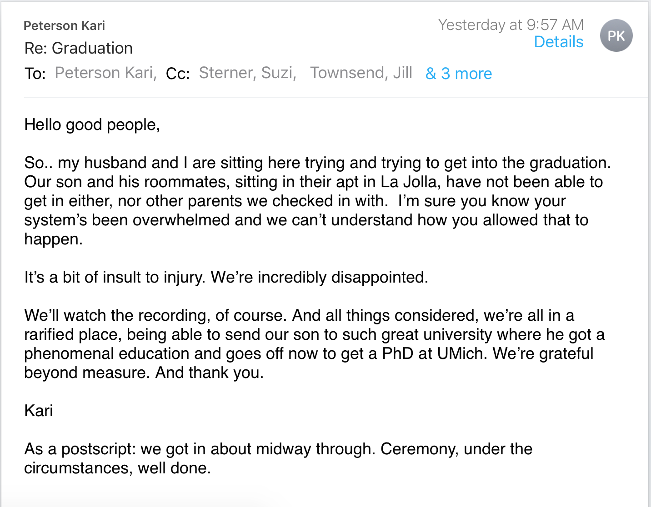Viewport: 651px width, 507px height.
Task: Click the paragraph starting "So.. my husband"
Action: tap(314, 201)
